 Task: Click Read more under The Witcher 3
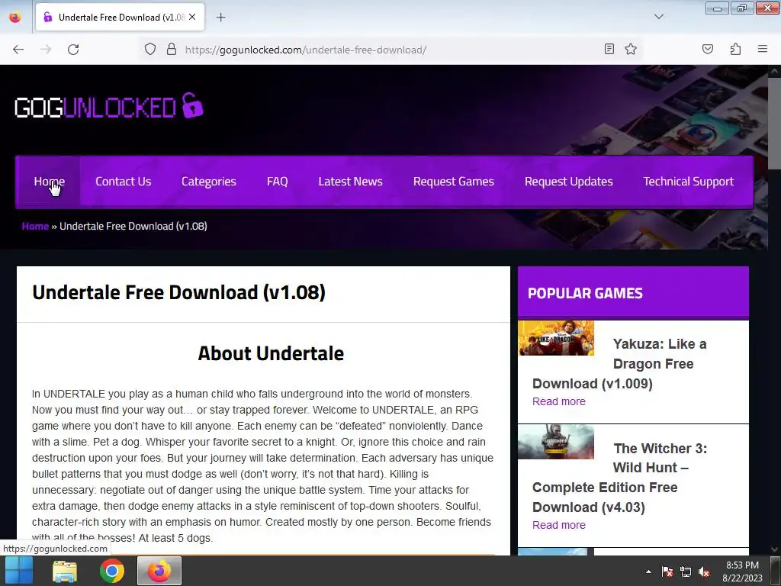click(x=559, y=525)
